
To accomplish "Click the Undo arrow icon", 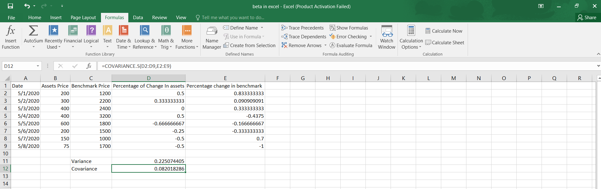I will tap(27, 6).
